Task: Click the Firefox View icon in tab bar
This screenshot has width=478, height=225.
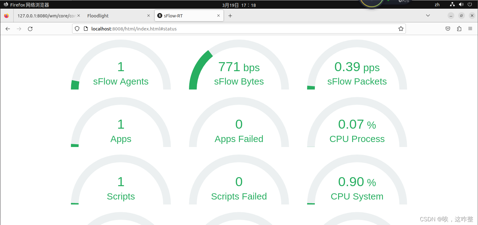Action: tap(7, 16)
